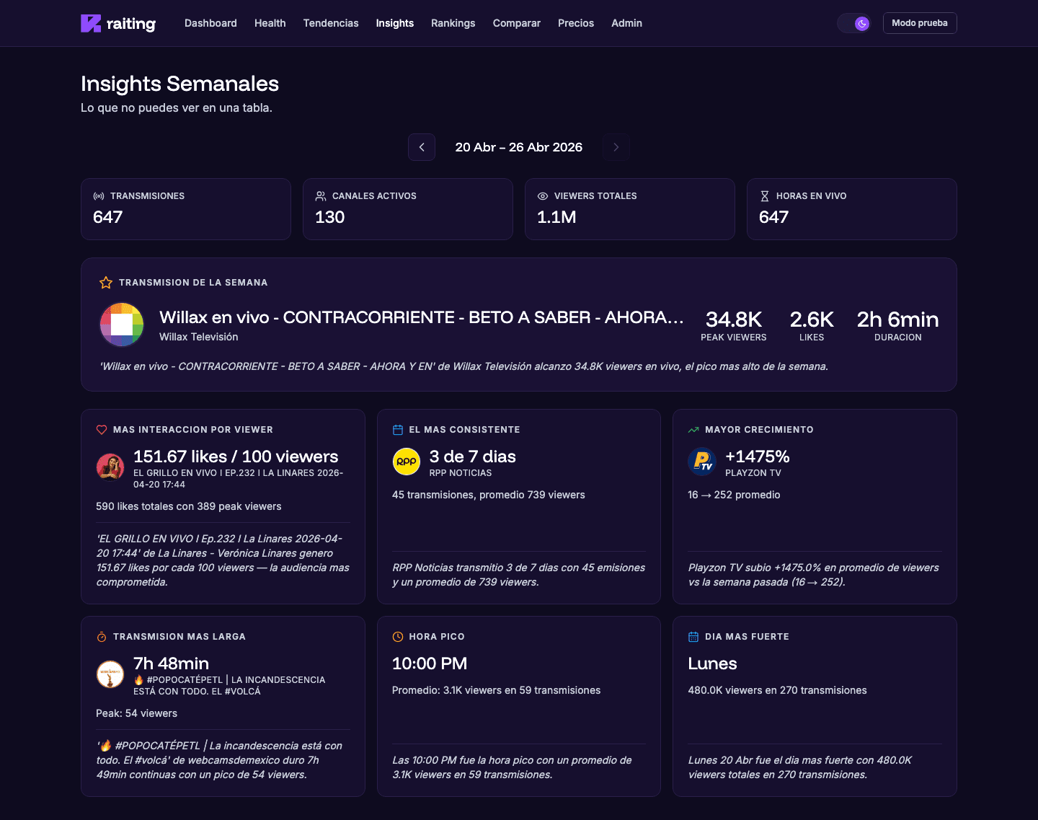Navigate to Comparar
This screenshot has height=820, width=1038.
[517, 23]
